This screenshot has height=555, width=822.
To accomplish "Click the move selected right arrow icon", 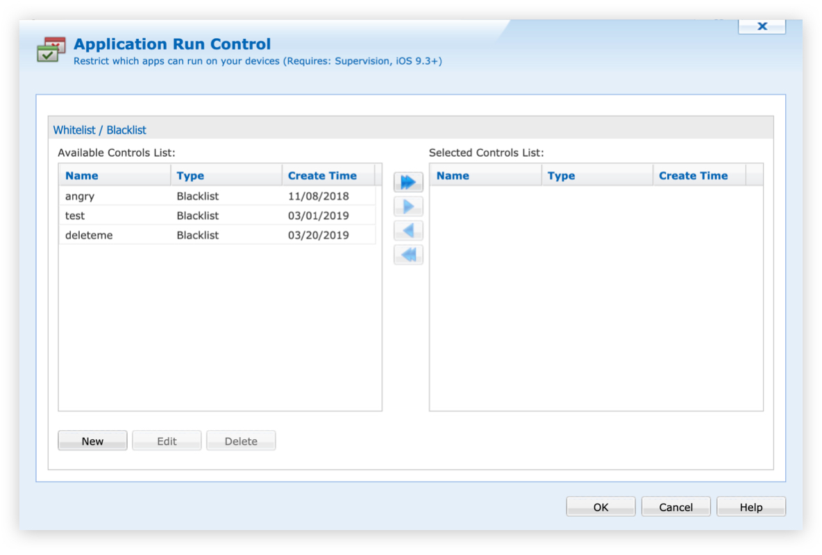I will click(x=408, y=207).
